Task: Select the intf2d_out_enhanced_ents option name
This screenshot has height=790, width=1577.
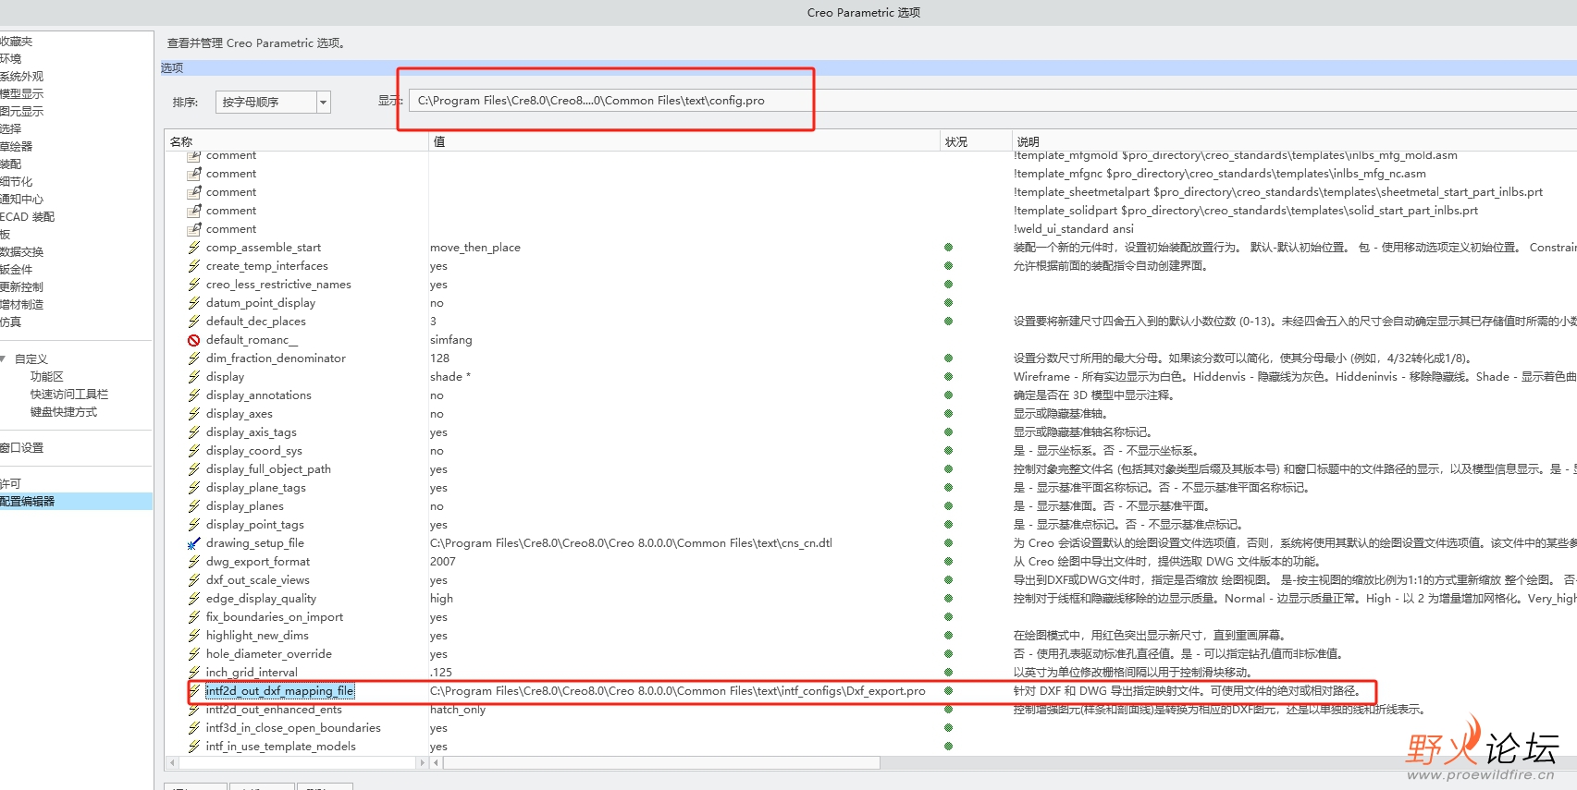Action: [274, 710]
